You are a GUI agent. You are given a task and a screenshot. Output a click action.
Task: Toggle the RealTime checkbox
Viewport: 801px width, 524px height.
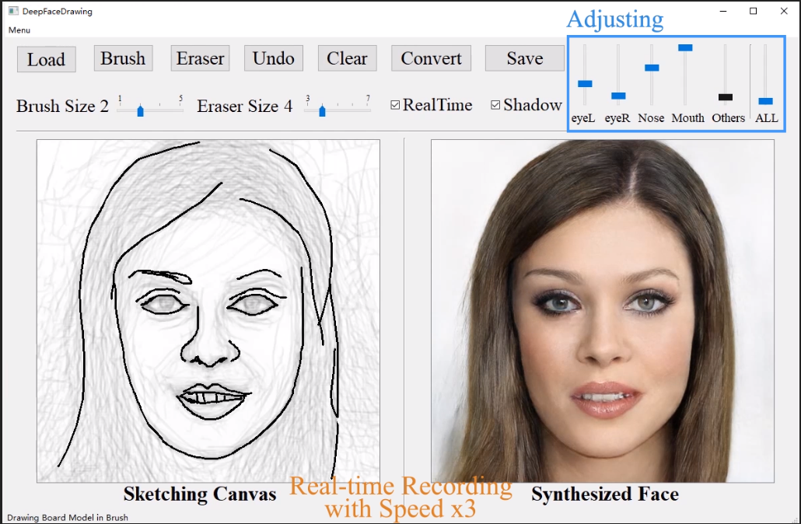[x=395, y=105]
